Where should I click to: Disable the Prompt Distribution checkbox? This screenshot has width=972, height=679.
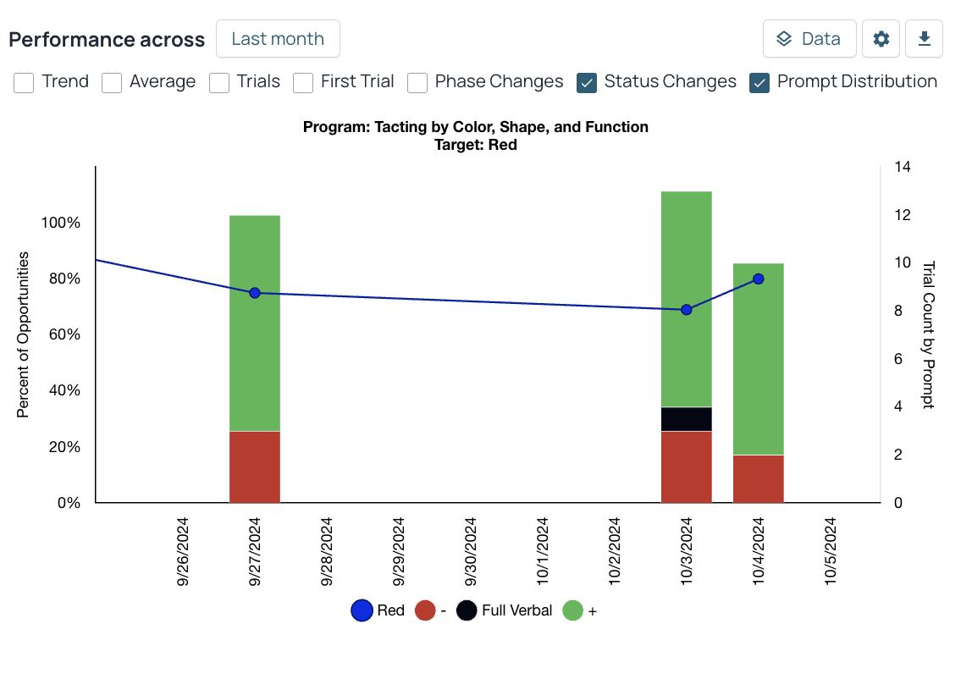(759, 82)
